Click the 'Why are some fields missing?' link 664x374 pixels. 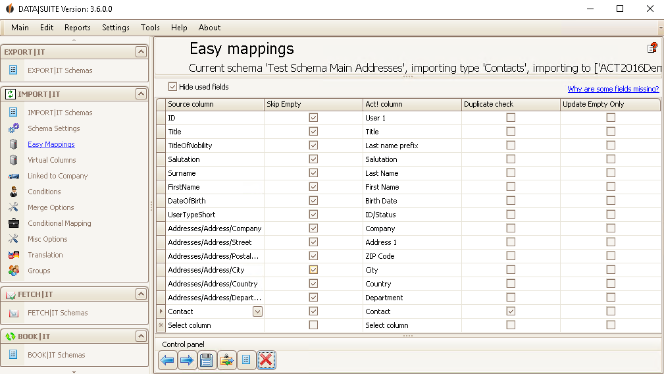click(x=613, y=89)
